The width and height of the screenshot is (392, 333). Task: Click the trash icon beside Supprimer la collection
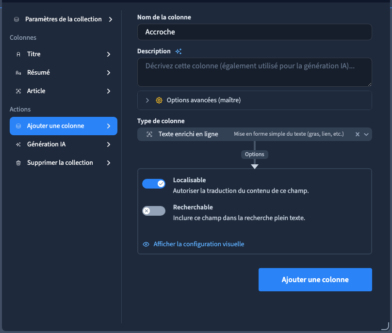coord(18,163)
